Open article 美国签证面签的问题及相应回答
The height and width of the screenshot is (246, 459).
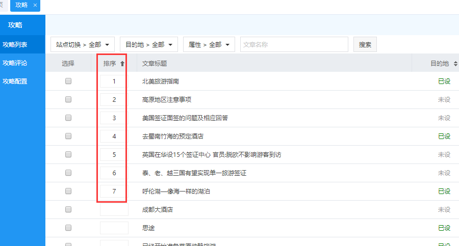[185, 118]
